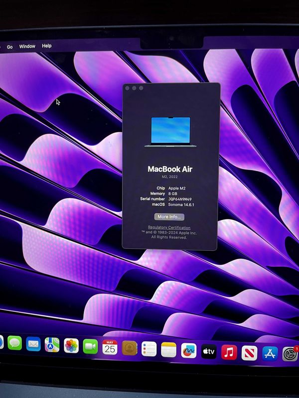This screenshot has height=398, width=299.
Task: Click the serial number JQP64N9M49
Action: (x=180, y=199)
